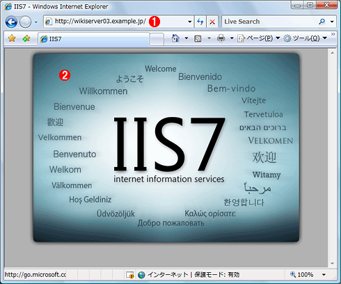Click the Refresh page icon

pos(200,22)
